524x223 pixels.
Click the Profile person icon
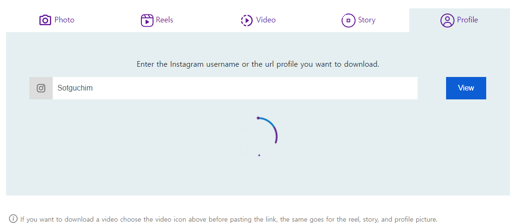(447, 21)
